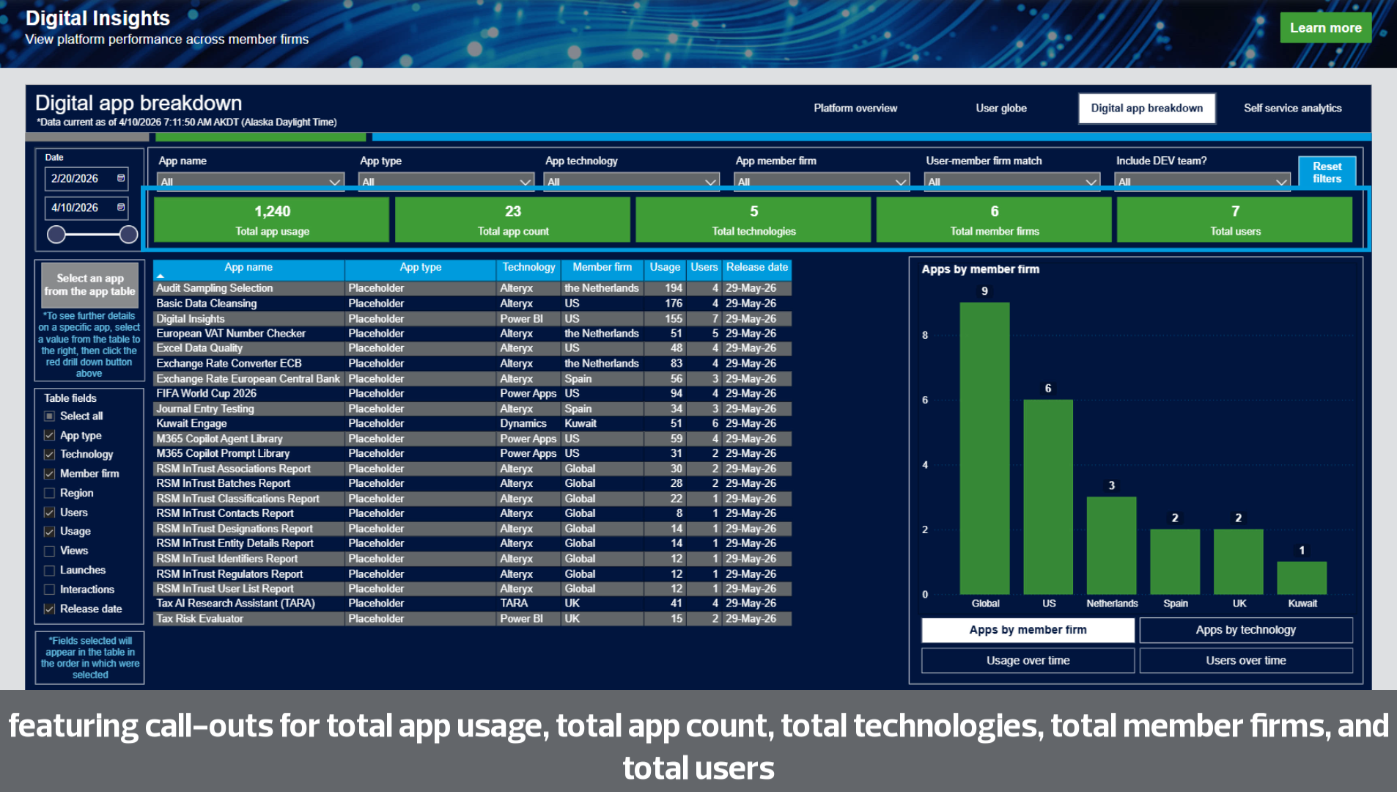Image resolution: width=1397 pixels, height=792 pixels.
Task: Open the start date calendar picker icon
Action: (x=121, y=178)
